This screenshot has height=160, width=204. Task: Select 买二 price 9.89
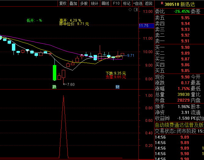click(x=185, y=53)
